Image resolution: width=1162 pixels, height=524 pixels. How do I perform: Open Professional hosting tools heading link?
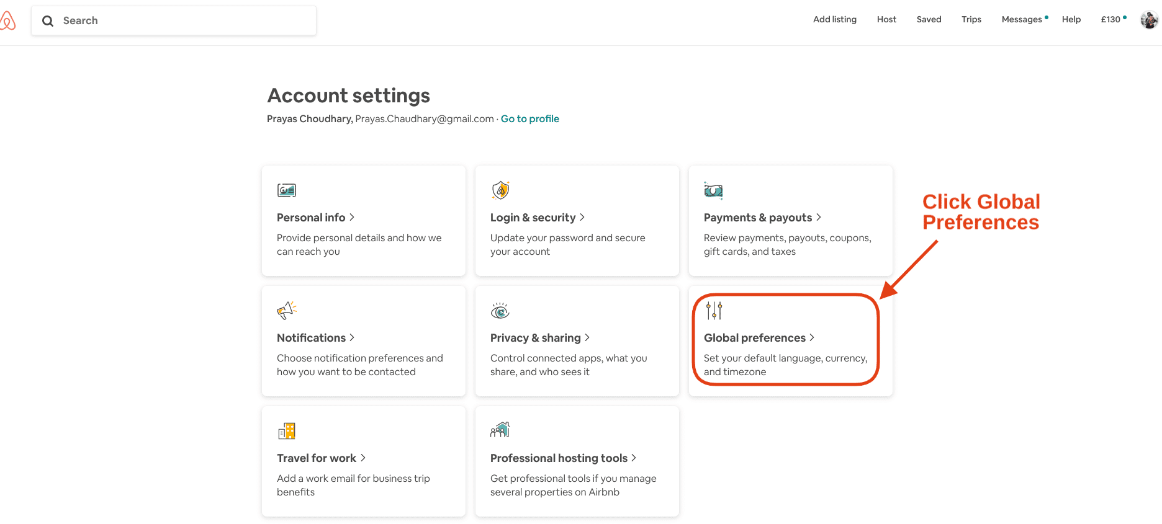pyautogui.click(x=559, y=458)
